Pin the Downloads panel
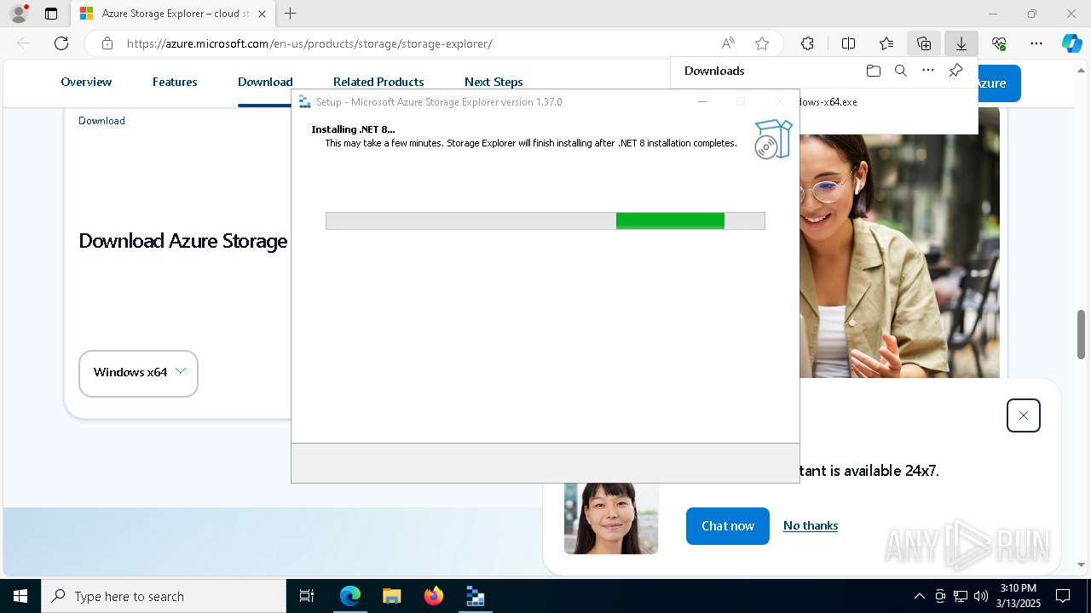 click(x=955, y=71)
